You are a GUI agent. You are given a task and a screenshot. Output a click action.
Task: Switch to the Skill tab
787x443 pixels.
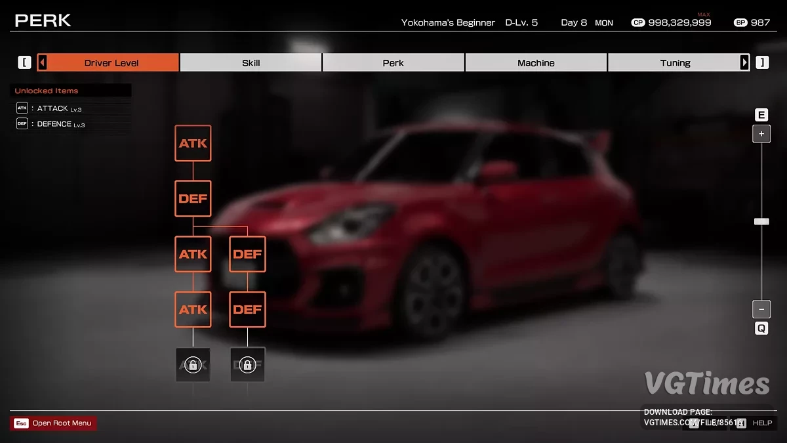tap(250, 62)
